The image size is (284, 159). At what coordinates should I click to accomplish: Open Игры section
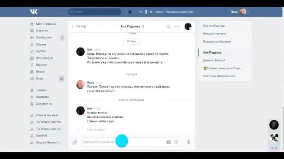pyautogui.click(x=39, y=79)
